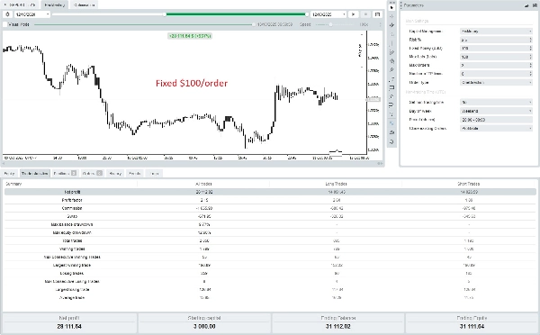Select the Net profit row in the statistics table
This screenshot has width=540, height=335.
270,192
